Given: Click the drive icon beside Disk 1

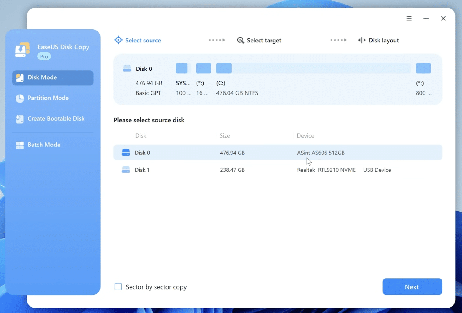Looking at the screenshot, I should point(126,170).
